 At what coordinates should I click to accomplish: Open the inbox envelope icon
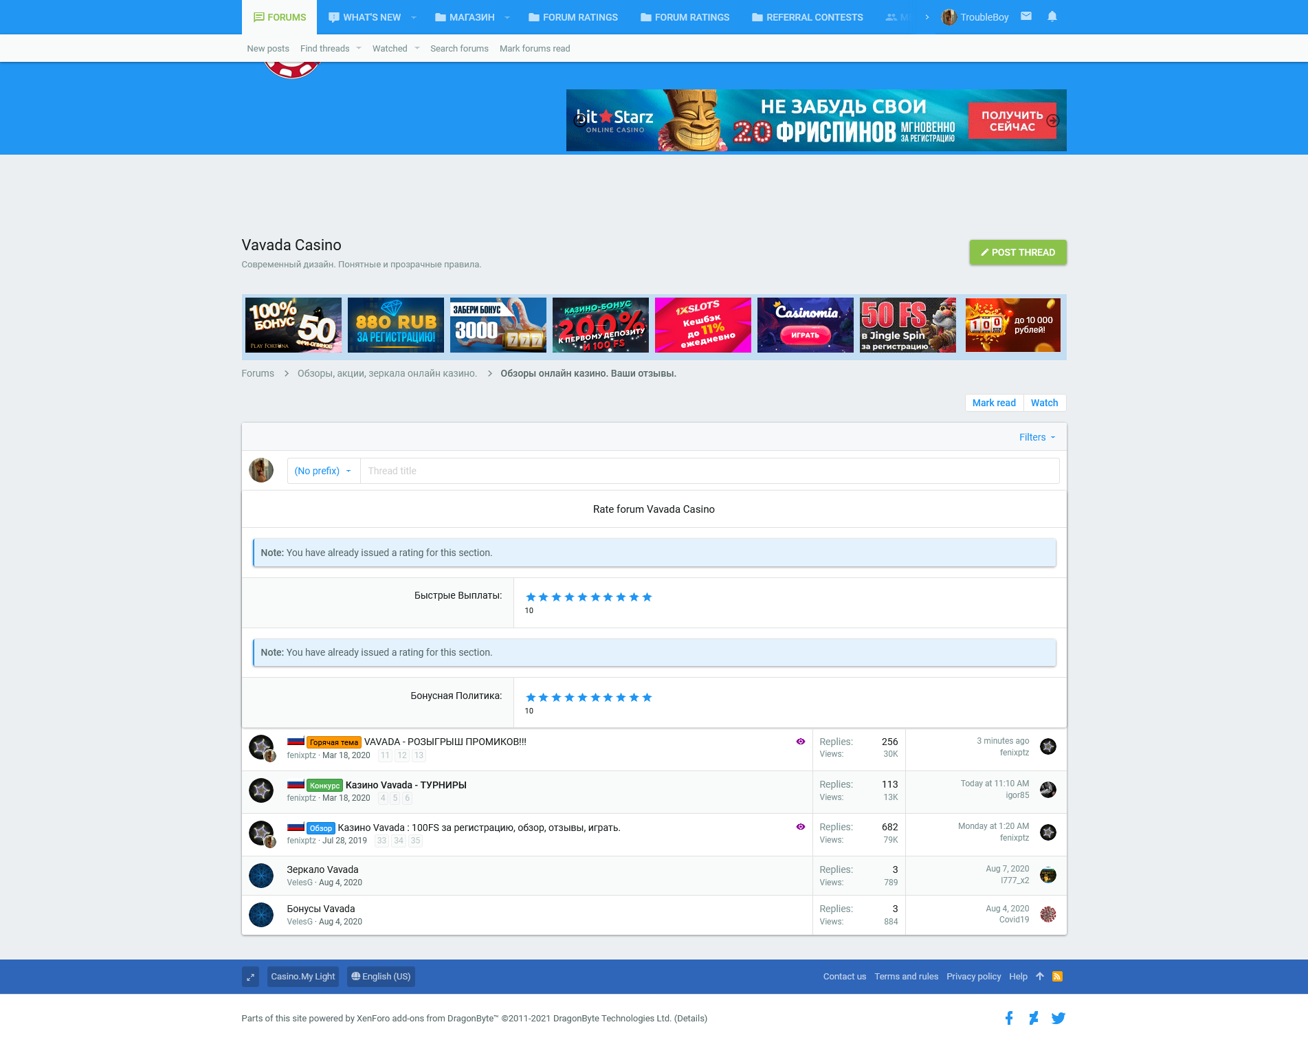1026,16
